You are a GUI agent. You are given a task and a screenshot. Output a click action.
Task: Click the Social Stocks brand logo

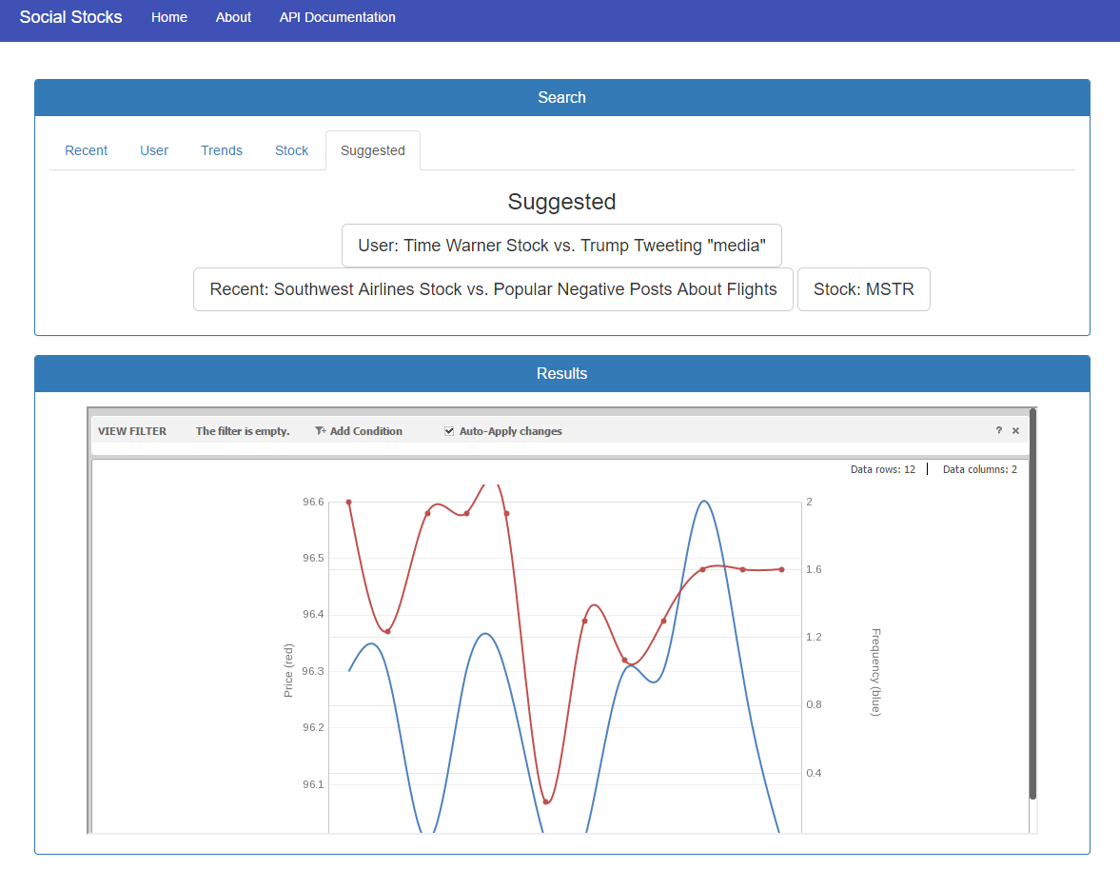pyautogui.click(x=70, y=16)
